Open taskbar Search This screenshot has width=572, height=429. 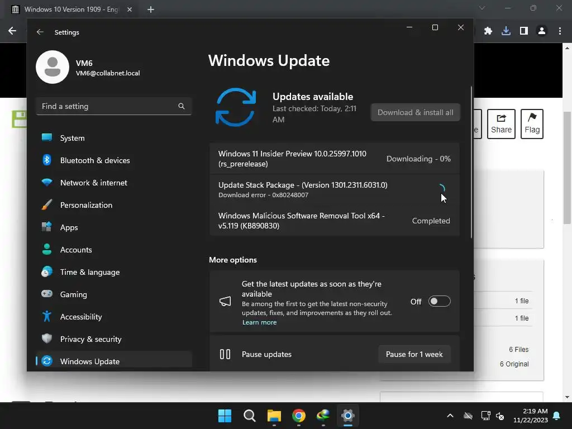250,416
